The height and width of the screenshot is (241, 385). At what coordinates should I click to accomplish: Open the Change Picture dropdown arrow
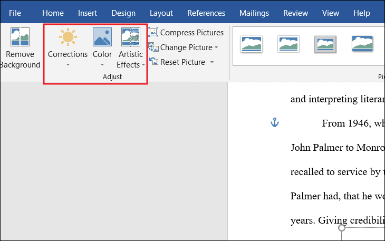coord(216,47)
